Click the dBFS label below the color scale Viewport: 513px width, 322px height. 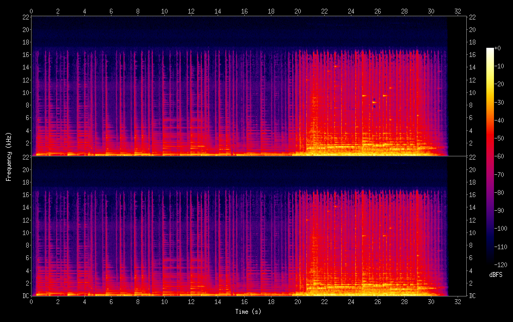(x=495, y=275)
